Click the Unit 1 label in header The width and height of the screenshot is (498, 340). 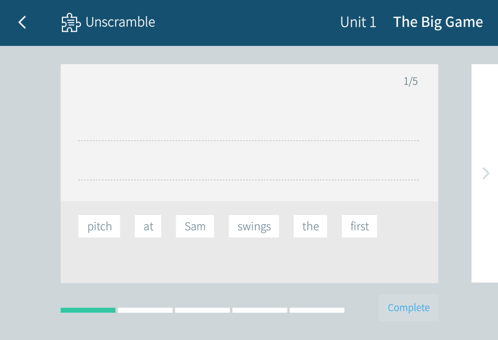click(358, 22)
